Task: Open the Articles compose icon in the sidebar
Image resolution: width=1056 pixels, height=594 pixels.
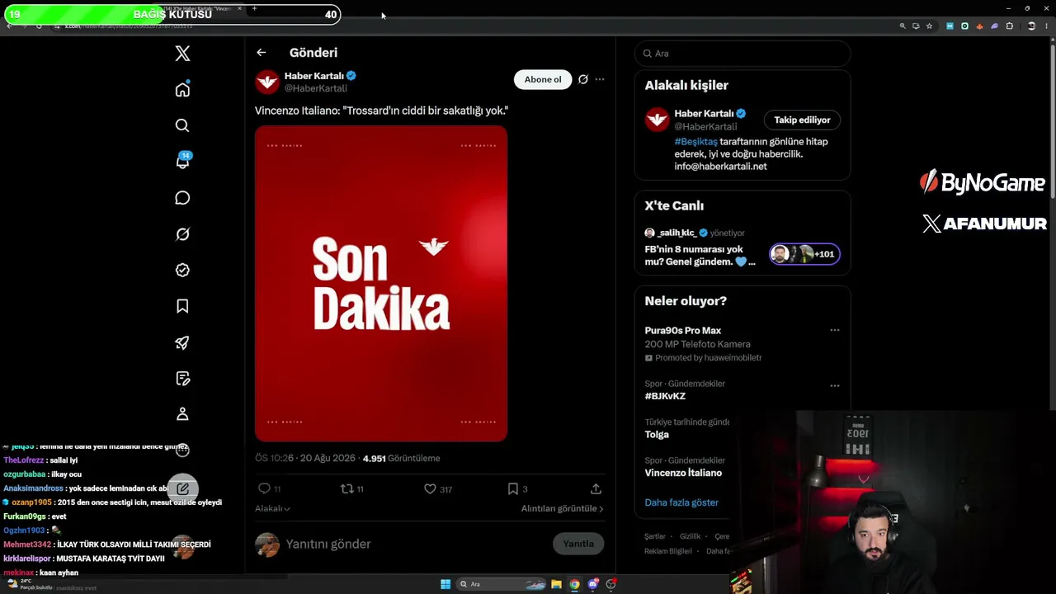Action: (x=182, y=379)
